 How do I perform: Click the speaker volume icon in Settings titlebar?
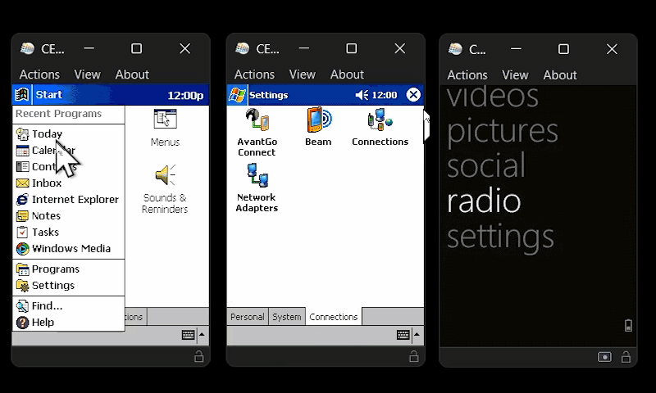[362, 95]
